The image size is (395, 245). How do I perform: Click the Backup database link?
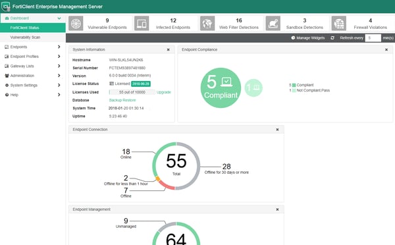(x=115, y=100)
